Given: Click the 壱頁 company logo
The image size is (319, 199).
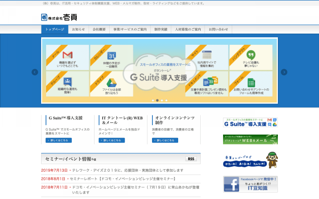Looking at the screenshot, I should pos(59,17).
